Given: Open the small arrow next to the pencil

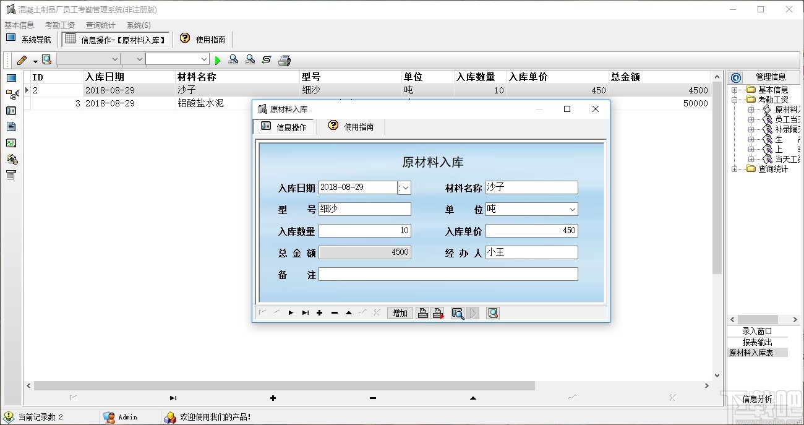Looking at the screenshot, I should [x=35, y=61].
